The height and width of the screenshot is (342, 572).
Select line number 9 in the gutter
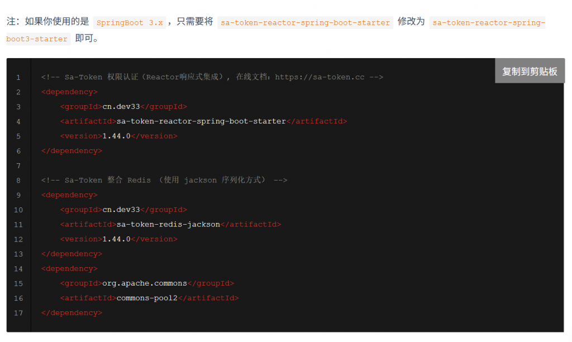tap(18, 195)
